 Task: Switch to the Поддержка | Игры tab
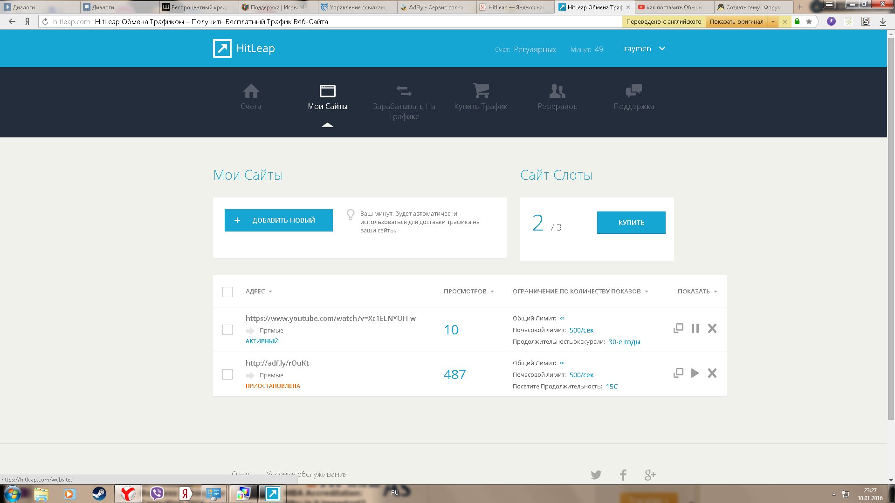[x=278, y=7]
